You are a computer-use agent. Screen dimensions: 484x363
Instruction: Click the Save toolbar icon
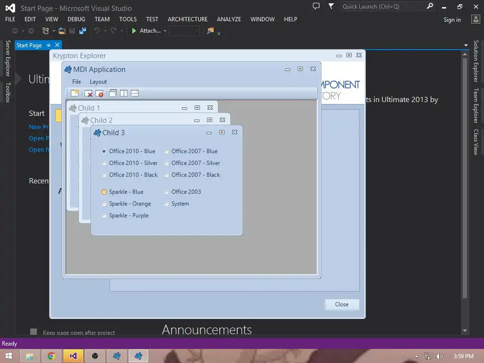coord(72,31)
